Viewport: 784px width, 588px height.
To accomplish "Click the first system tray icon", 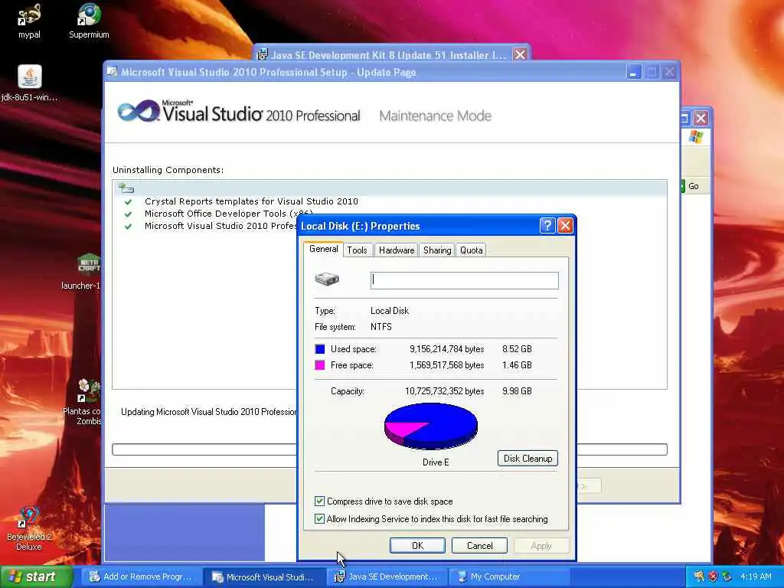I will (699, 577).
